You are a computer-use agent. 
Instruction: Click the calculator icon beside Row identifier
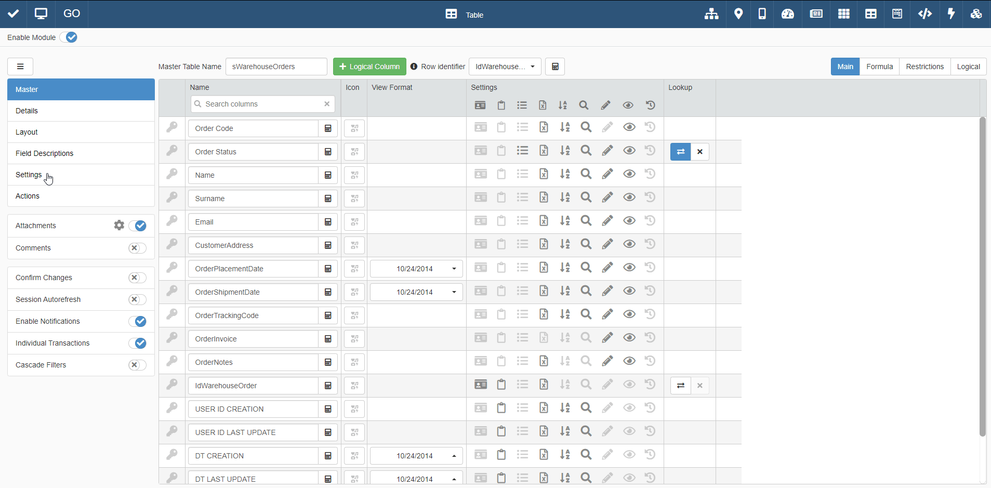[554, 67]
